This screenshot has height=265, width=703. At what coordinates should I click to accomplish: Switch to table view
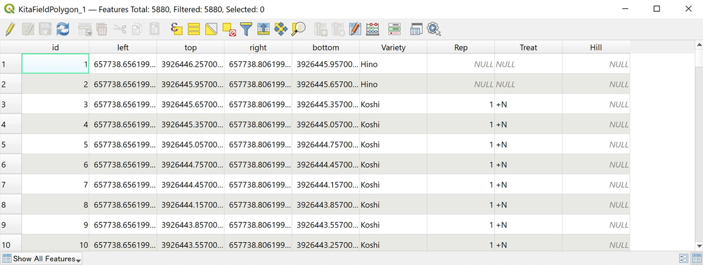coord(696,259)
